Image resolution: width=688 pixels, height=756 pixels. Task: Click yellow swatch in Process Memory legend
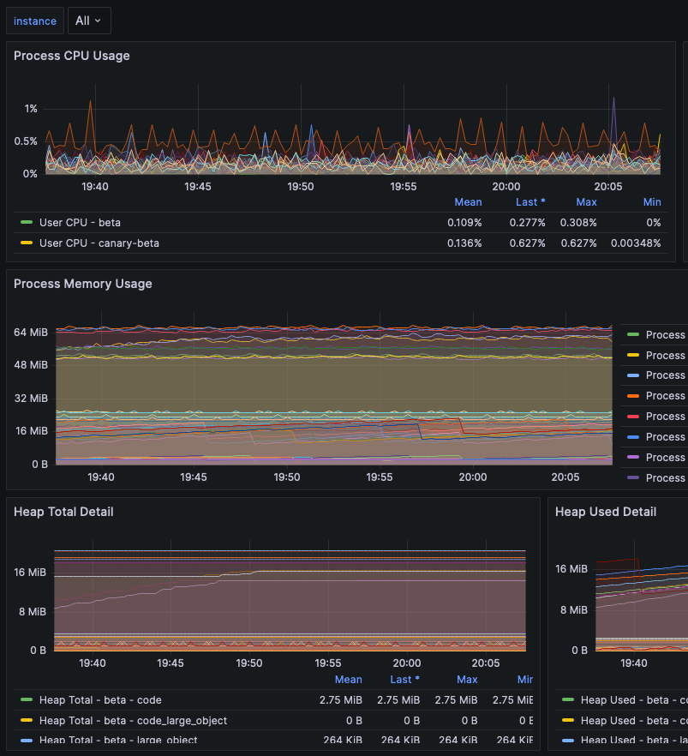633,356
